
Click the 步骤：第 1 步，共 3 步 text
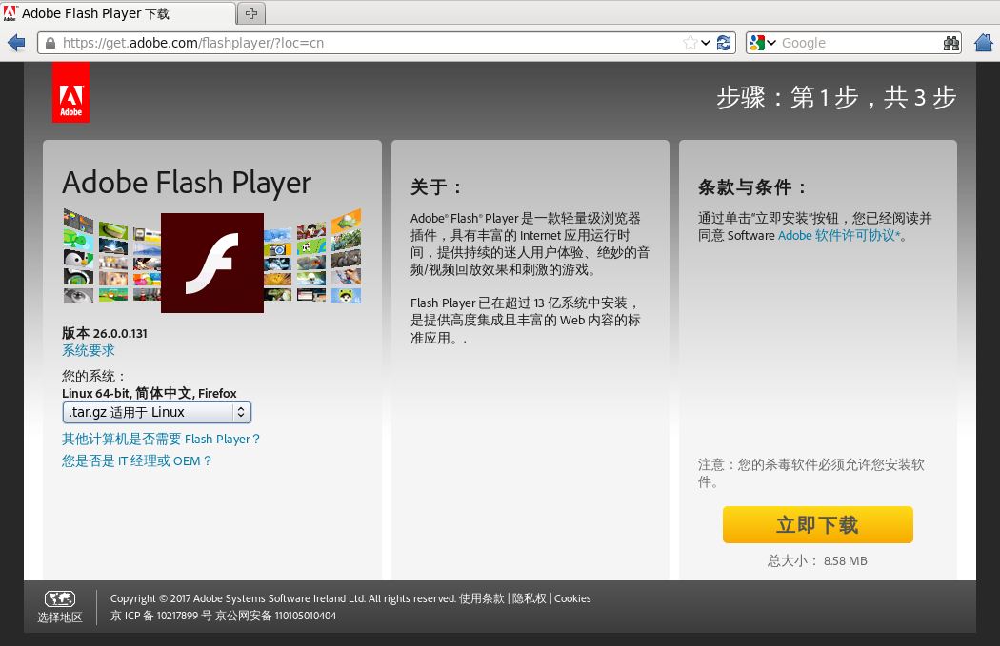point(836,97)
